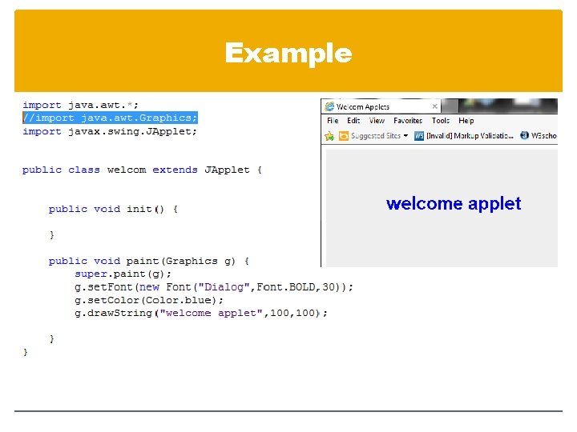Screen dimensions: 577x432
Task: Click the blue 'welcome applet' text
Action: coord(454,204)
